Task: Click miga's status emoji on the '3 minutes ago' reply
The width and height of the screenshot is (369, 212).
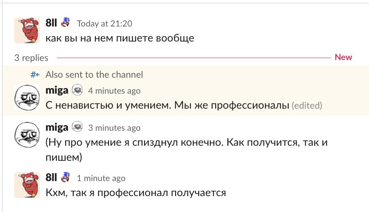Action: [77, 128]
